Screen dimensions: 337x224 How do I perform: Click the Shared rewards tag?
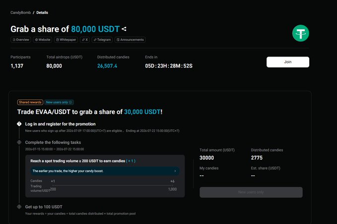(30, 103)
